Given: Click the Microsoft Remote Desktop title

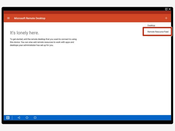Looking at the screenshot, I should (x=30, y=18).
